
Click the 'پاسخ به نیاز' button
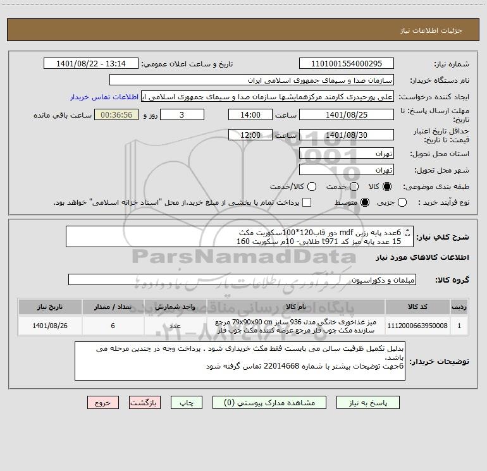[368, 402]
